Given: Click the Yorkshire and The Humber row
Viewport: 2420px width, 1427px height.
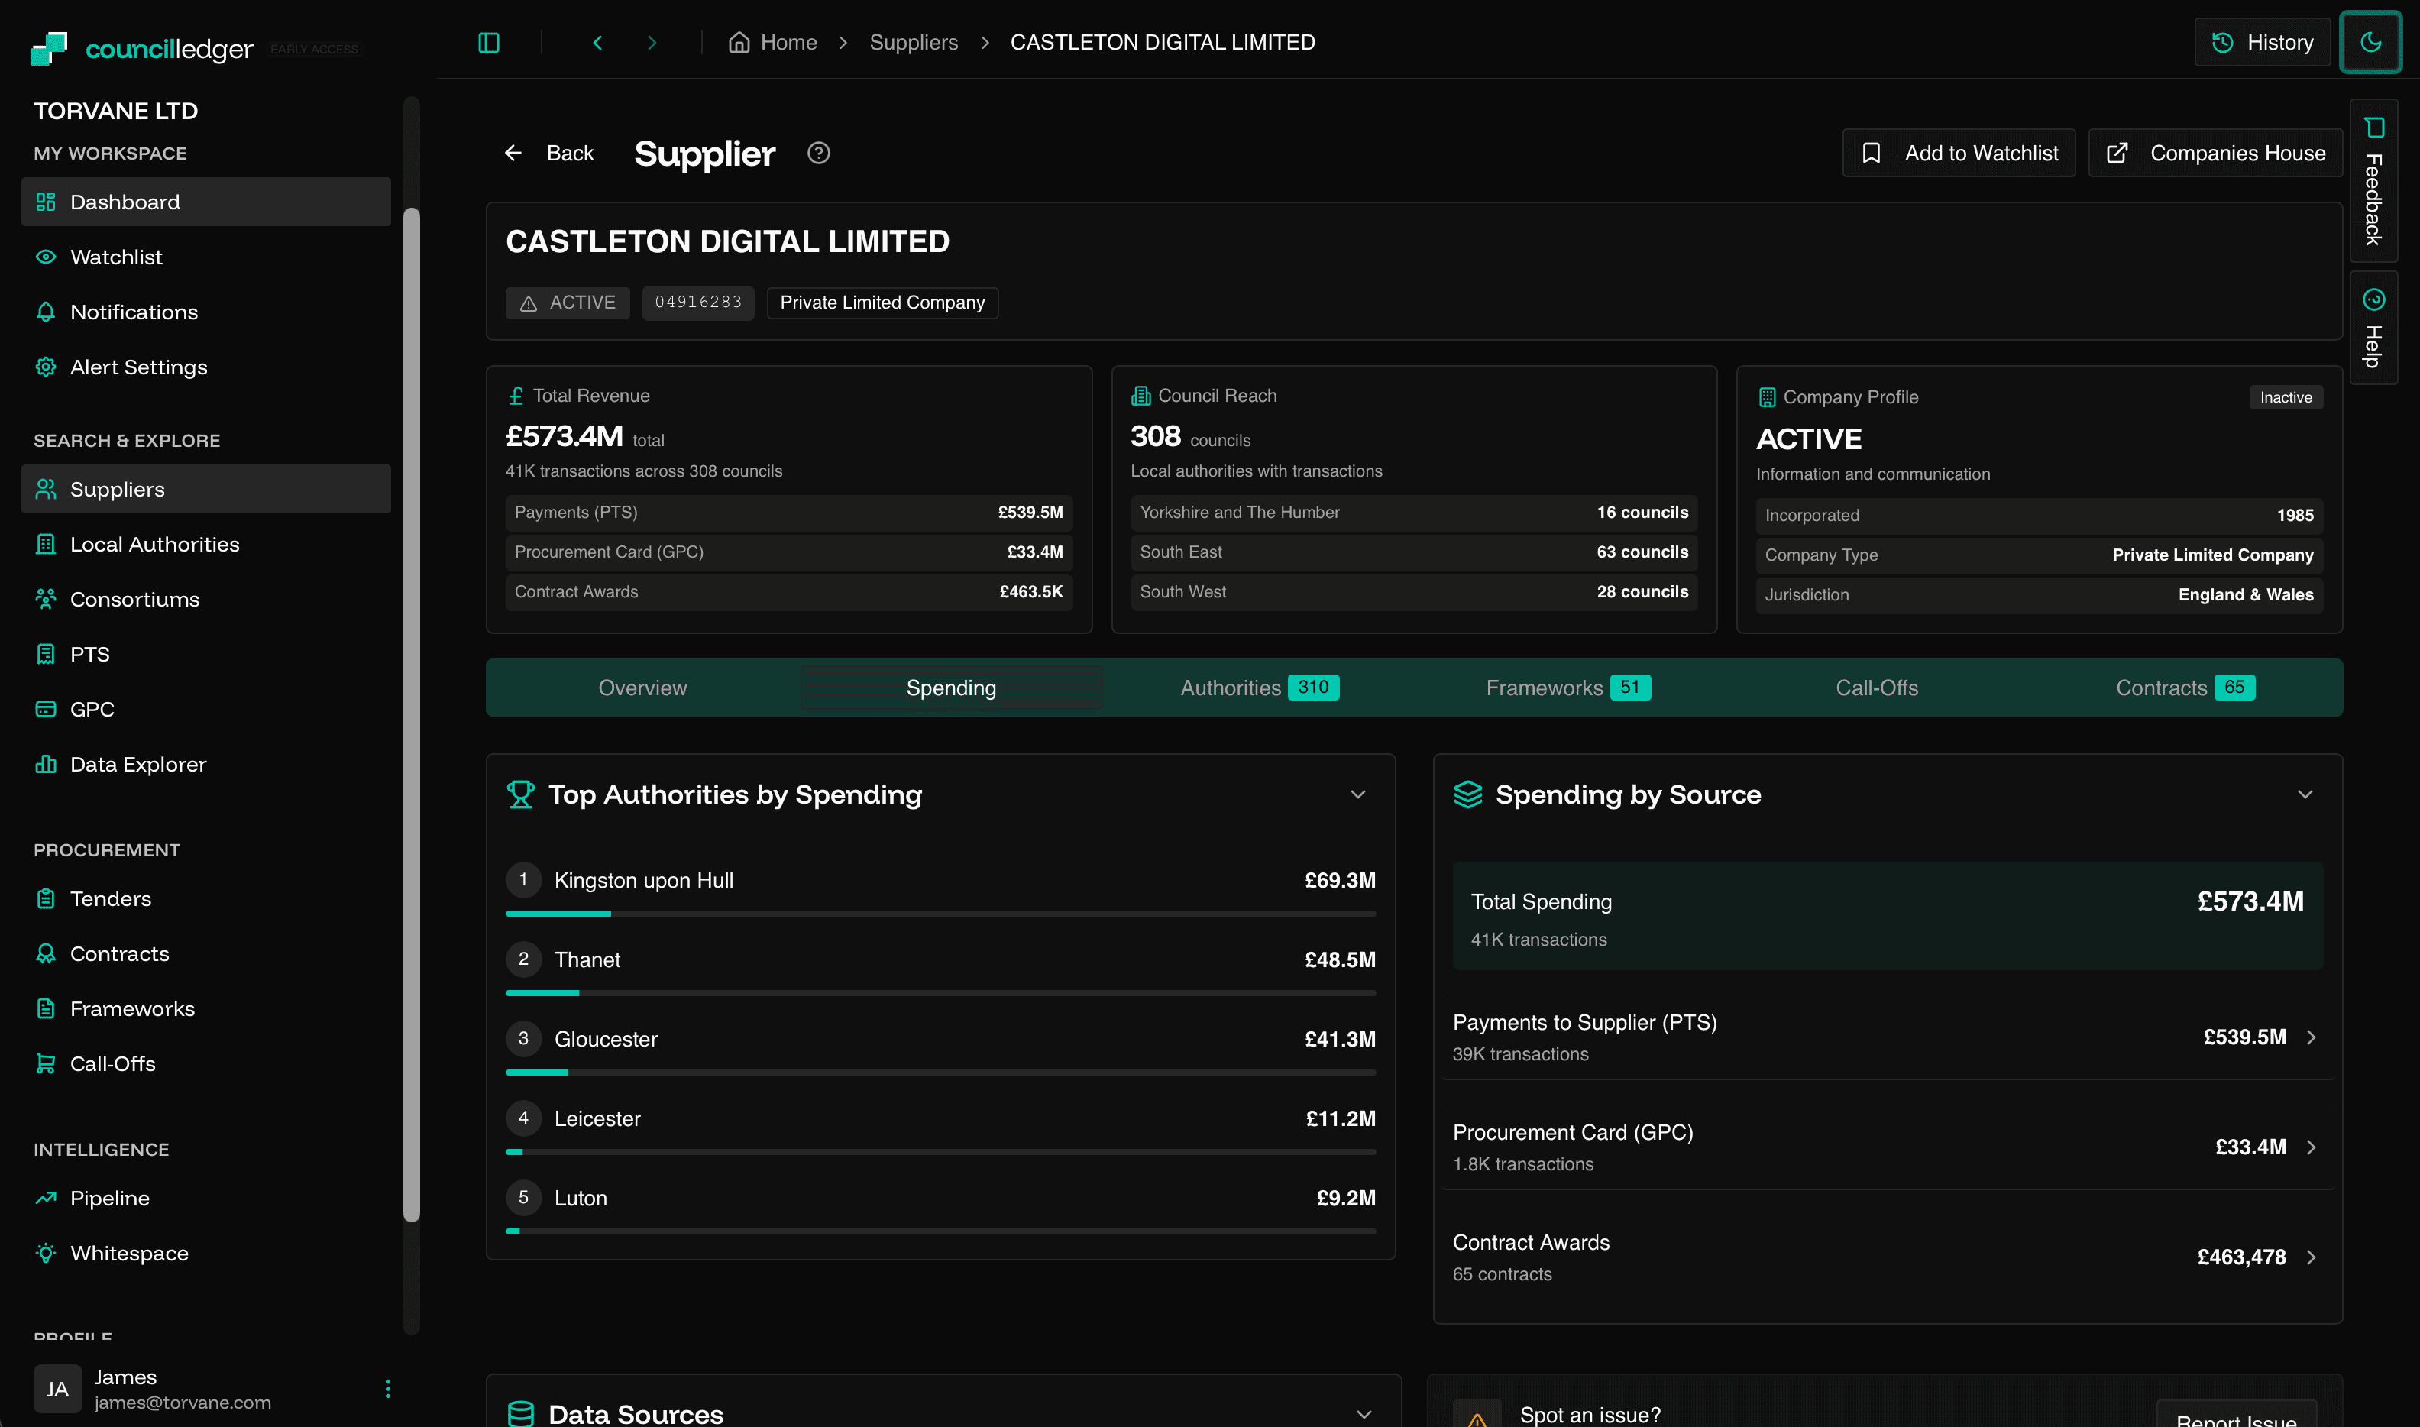Looking at the screenshot, I should [1413, 513].
